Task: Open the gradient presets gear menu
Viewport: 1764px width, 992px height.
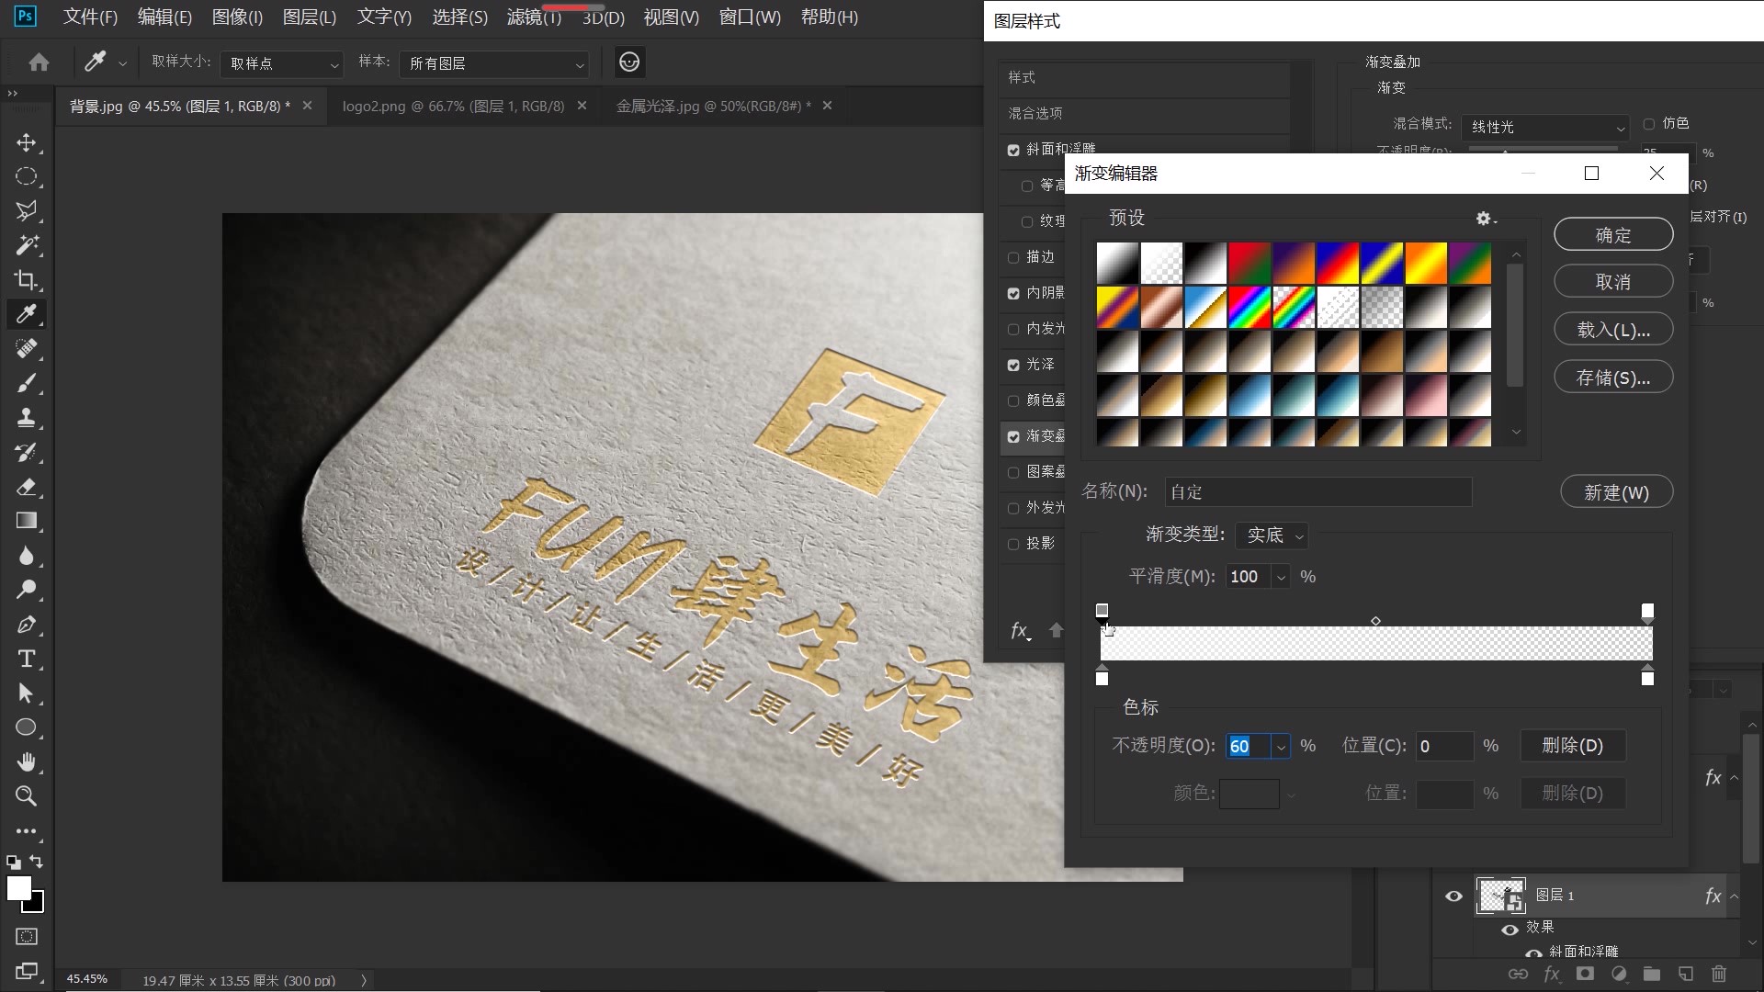Action: pyautogui.click(x=1483, y=219)
